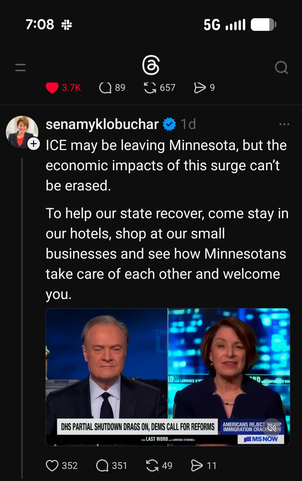
Task: Open search with magnifier icon
Action: click(281, 67)
